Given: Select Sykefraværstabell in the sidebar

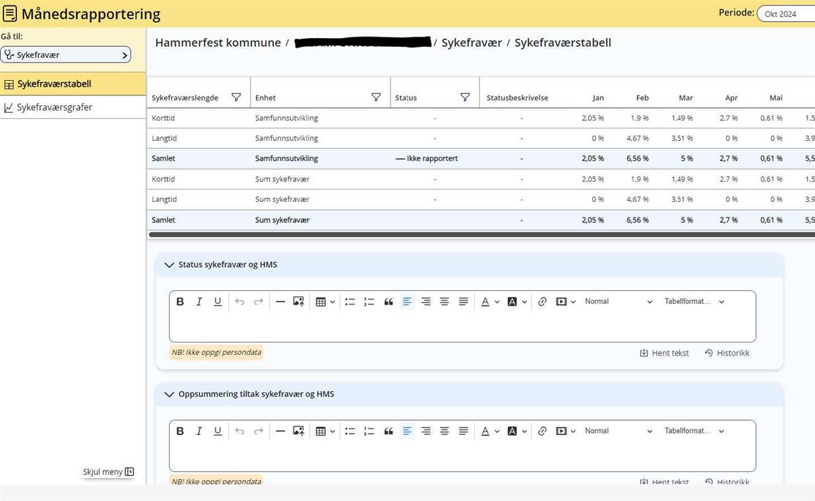Looking at the screenshot, I should click(54, 84).
